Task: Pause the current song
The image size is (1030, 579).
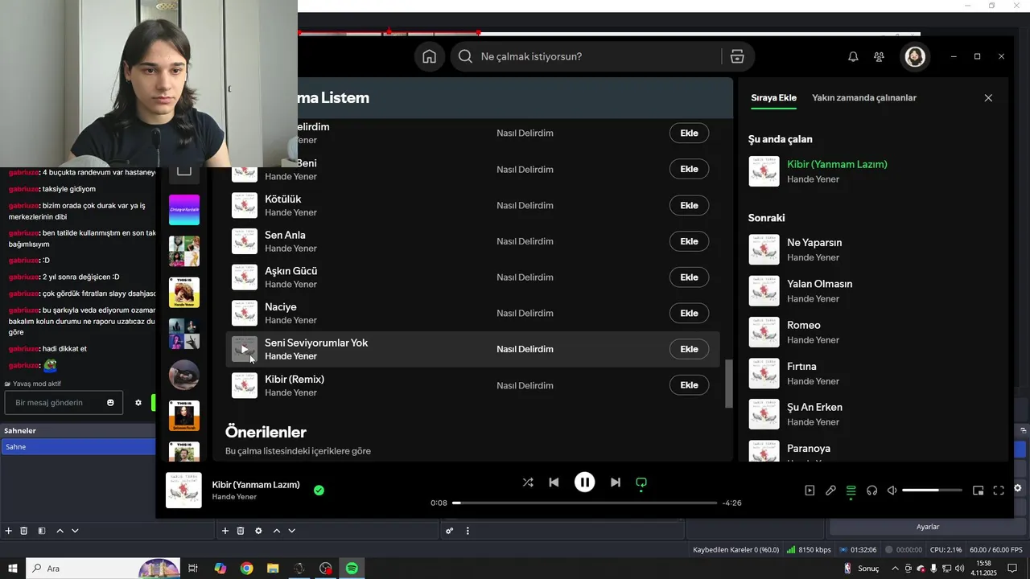Action: (x=584, y=482)
